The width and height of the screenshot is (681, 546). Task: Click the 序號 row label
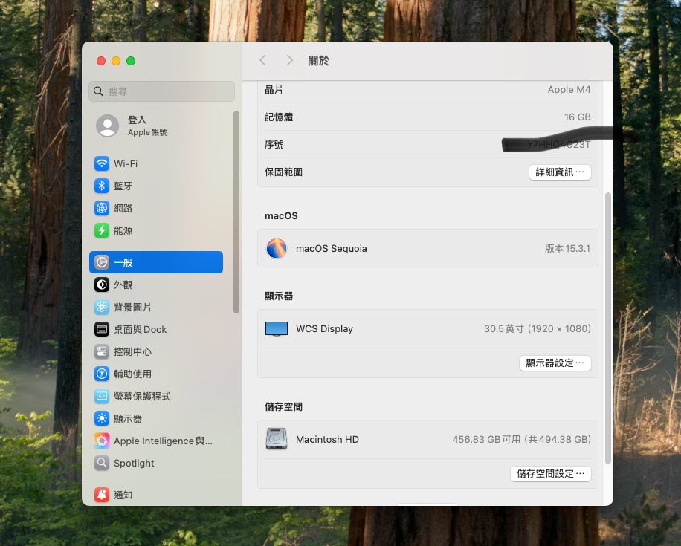tap(274, 144)
